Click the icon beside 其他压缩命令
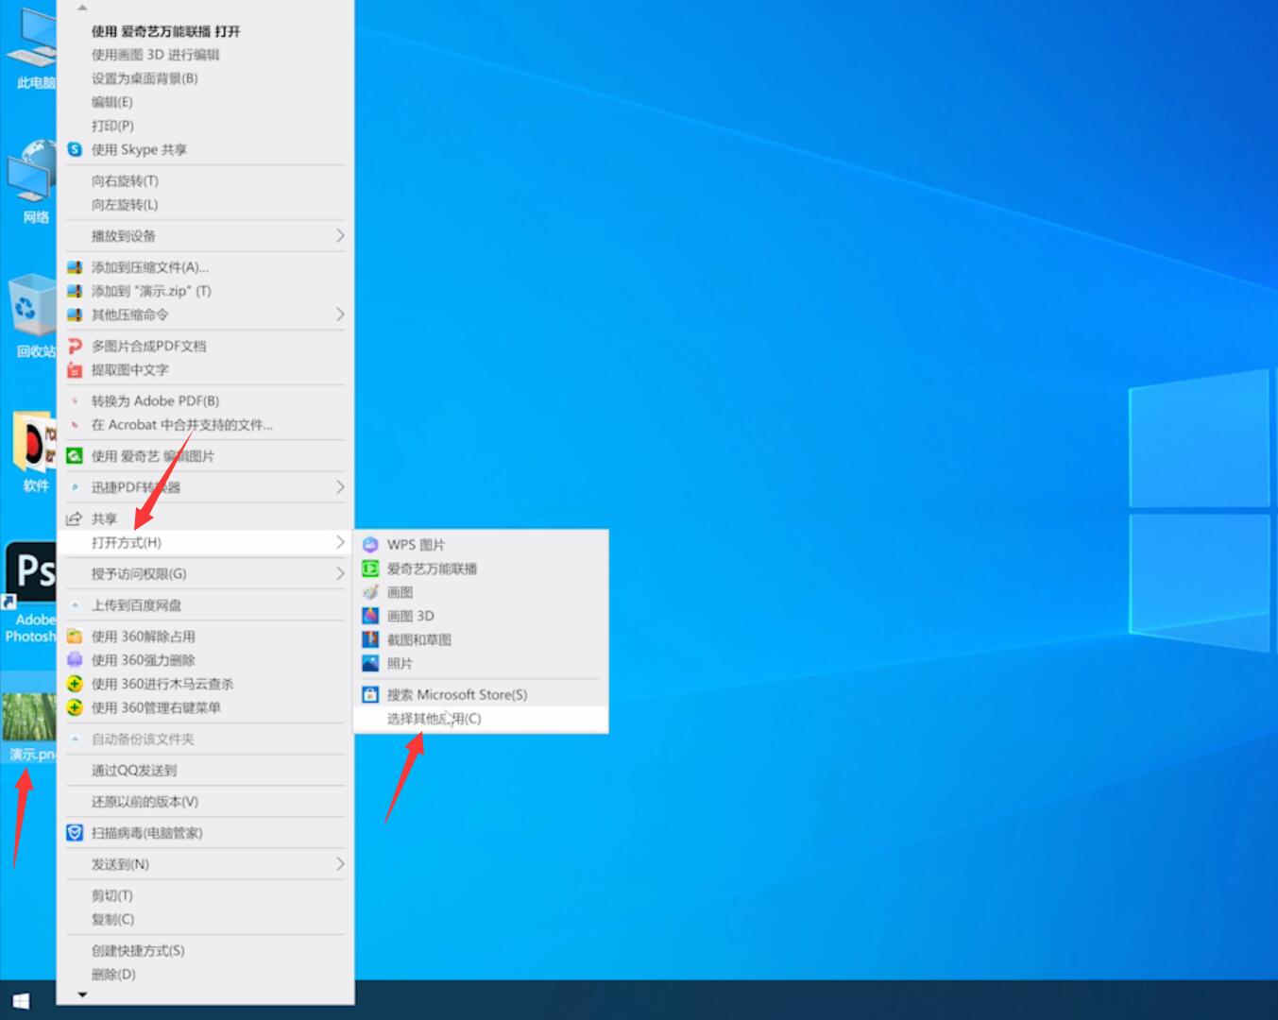 click(x=75, y=314)
